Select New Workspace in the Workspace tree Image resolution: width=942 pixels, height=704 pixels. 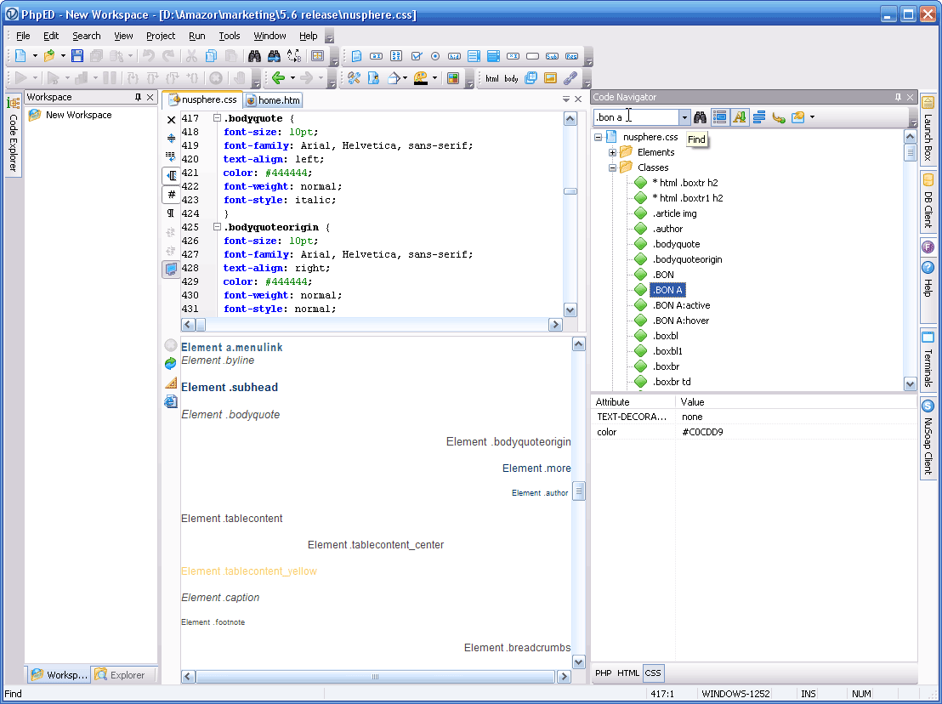click(x=79, y=115)
